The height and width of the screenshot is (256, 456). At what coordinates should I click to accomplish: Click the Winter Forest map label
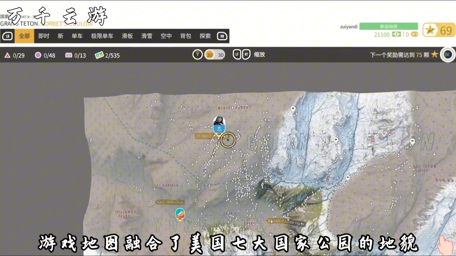tap(234, 108)
